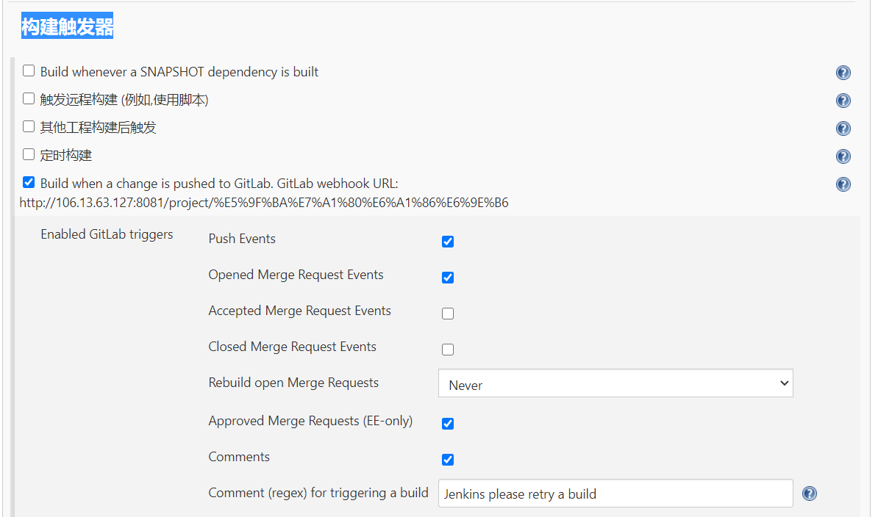Viewport: 878px width, 517px height.
Task: Open help for comment regex field
Action: pyautogui.click(x=810, y=494)
